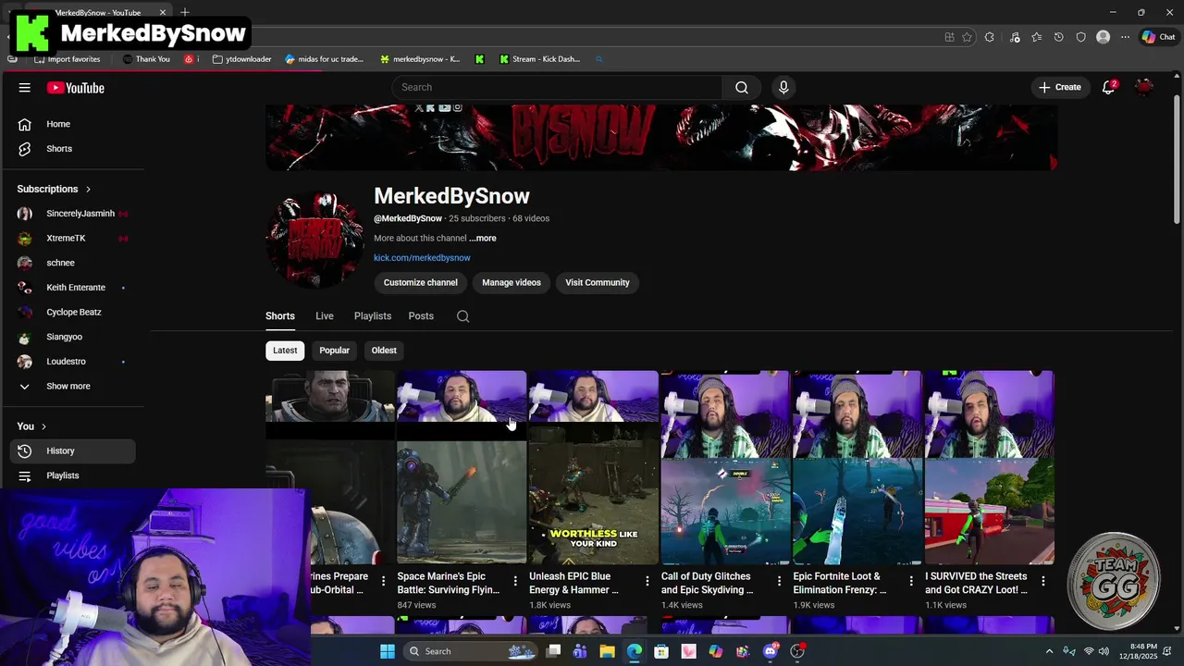This screenshot has height=666, width=1184.
Task: Open YouTube notifications bell
Action: (x=1108, y=87)
